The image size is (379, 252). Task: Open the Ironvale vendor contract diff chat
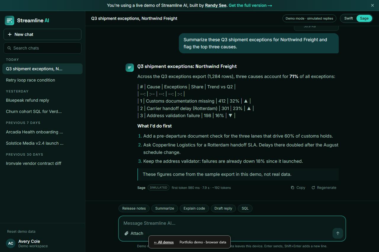(42, 163)
